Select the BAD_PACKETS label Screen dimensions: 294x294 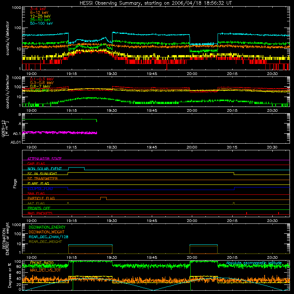(40, 213)
